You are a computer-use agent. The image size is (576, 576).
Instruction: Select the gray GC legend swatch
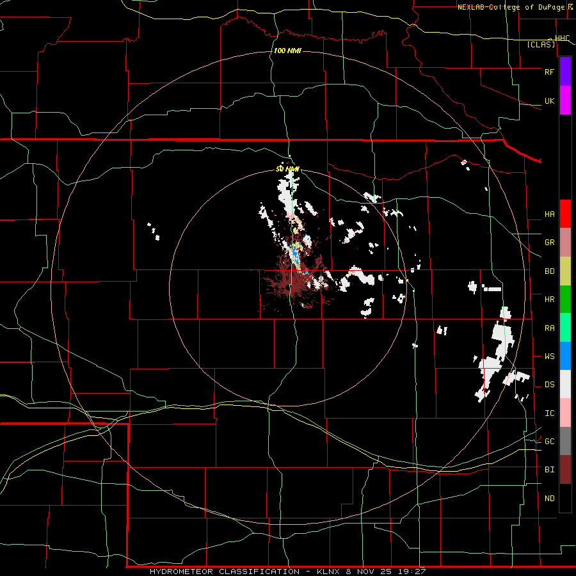(x=565, y=441)
